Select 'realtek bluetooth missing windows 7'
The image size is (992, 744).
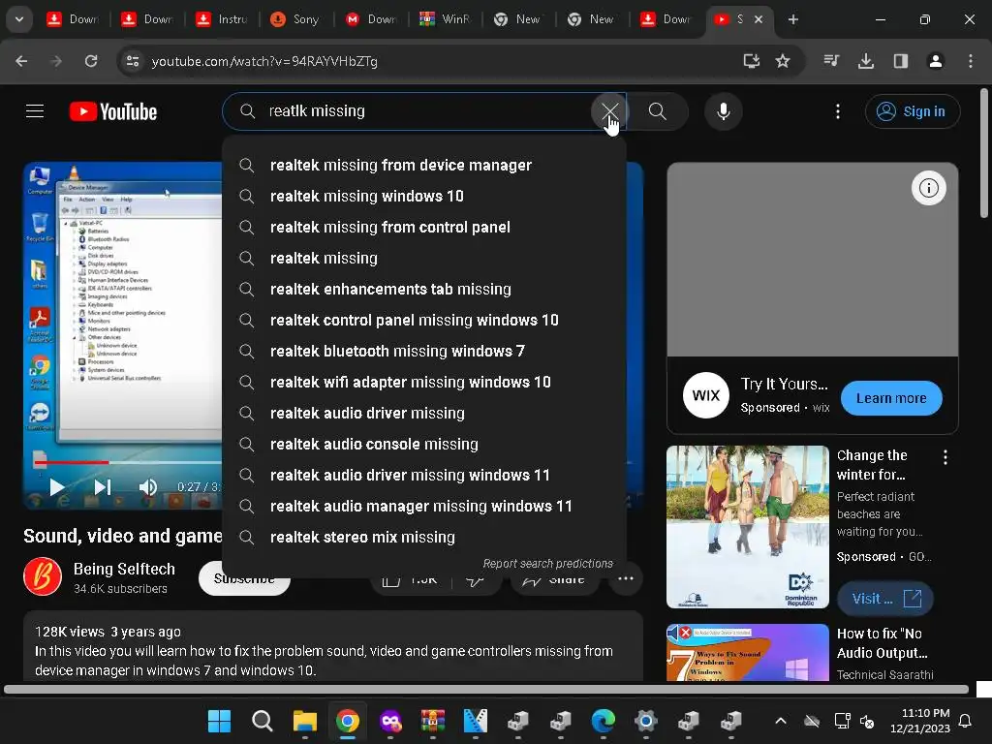pyautogui.click(x=424, y=351)
